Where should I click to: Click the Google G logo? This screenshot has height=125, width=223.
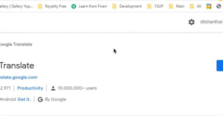[40, 100]
